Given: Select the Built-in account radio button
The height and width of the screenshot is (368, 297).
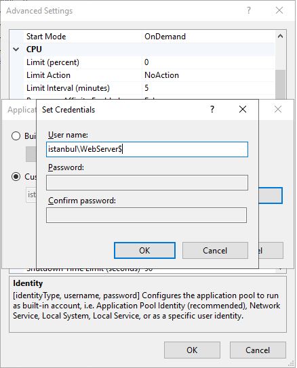Looking at the screenshot, I should 16,136.
